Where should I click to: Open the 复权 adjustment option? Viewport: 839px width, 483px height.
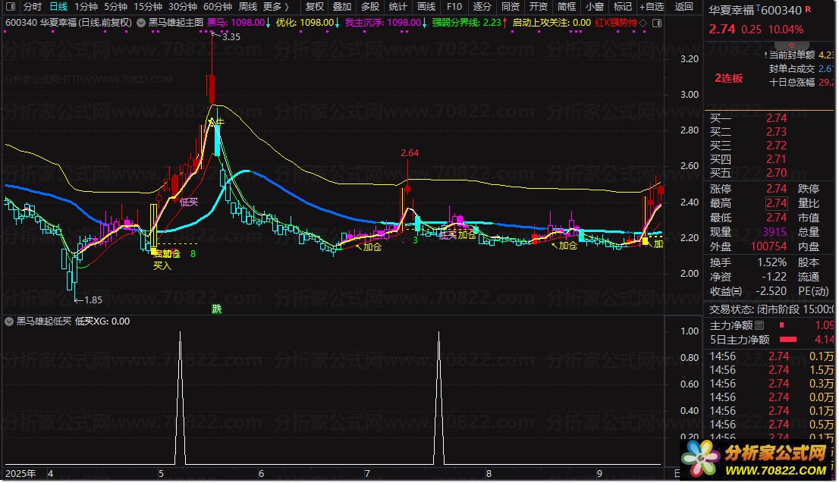point(315,7)
